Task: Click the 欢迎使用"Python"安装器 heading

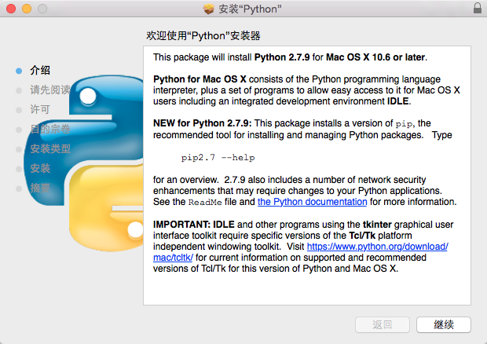Action: coord(203,35)
